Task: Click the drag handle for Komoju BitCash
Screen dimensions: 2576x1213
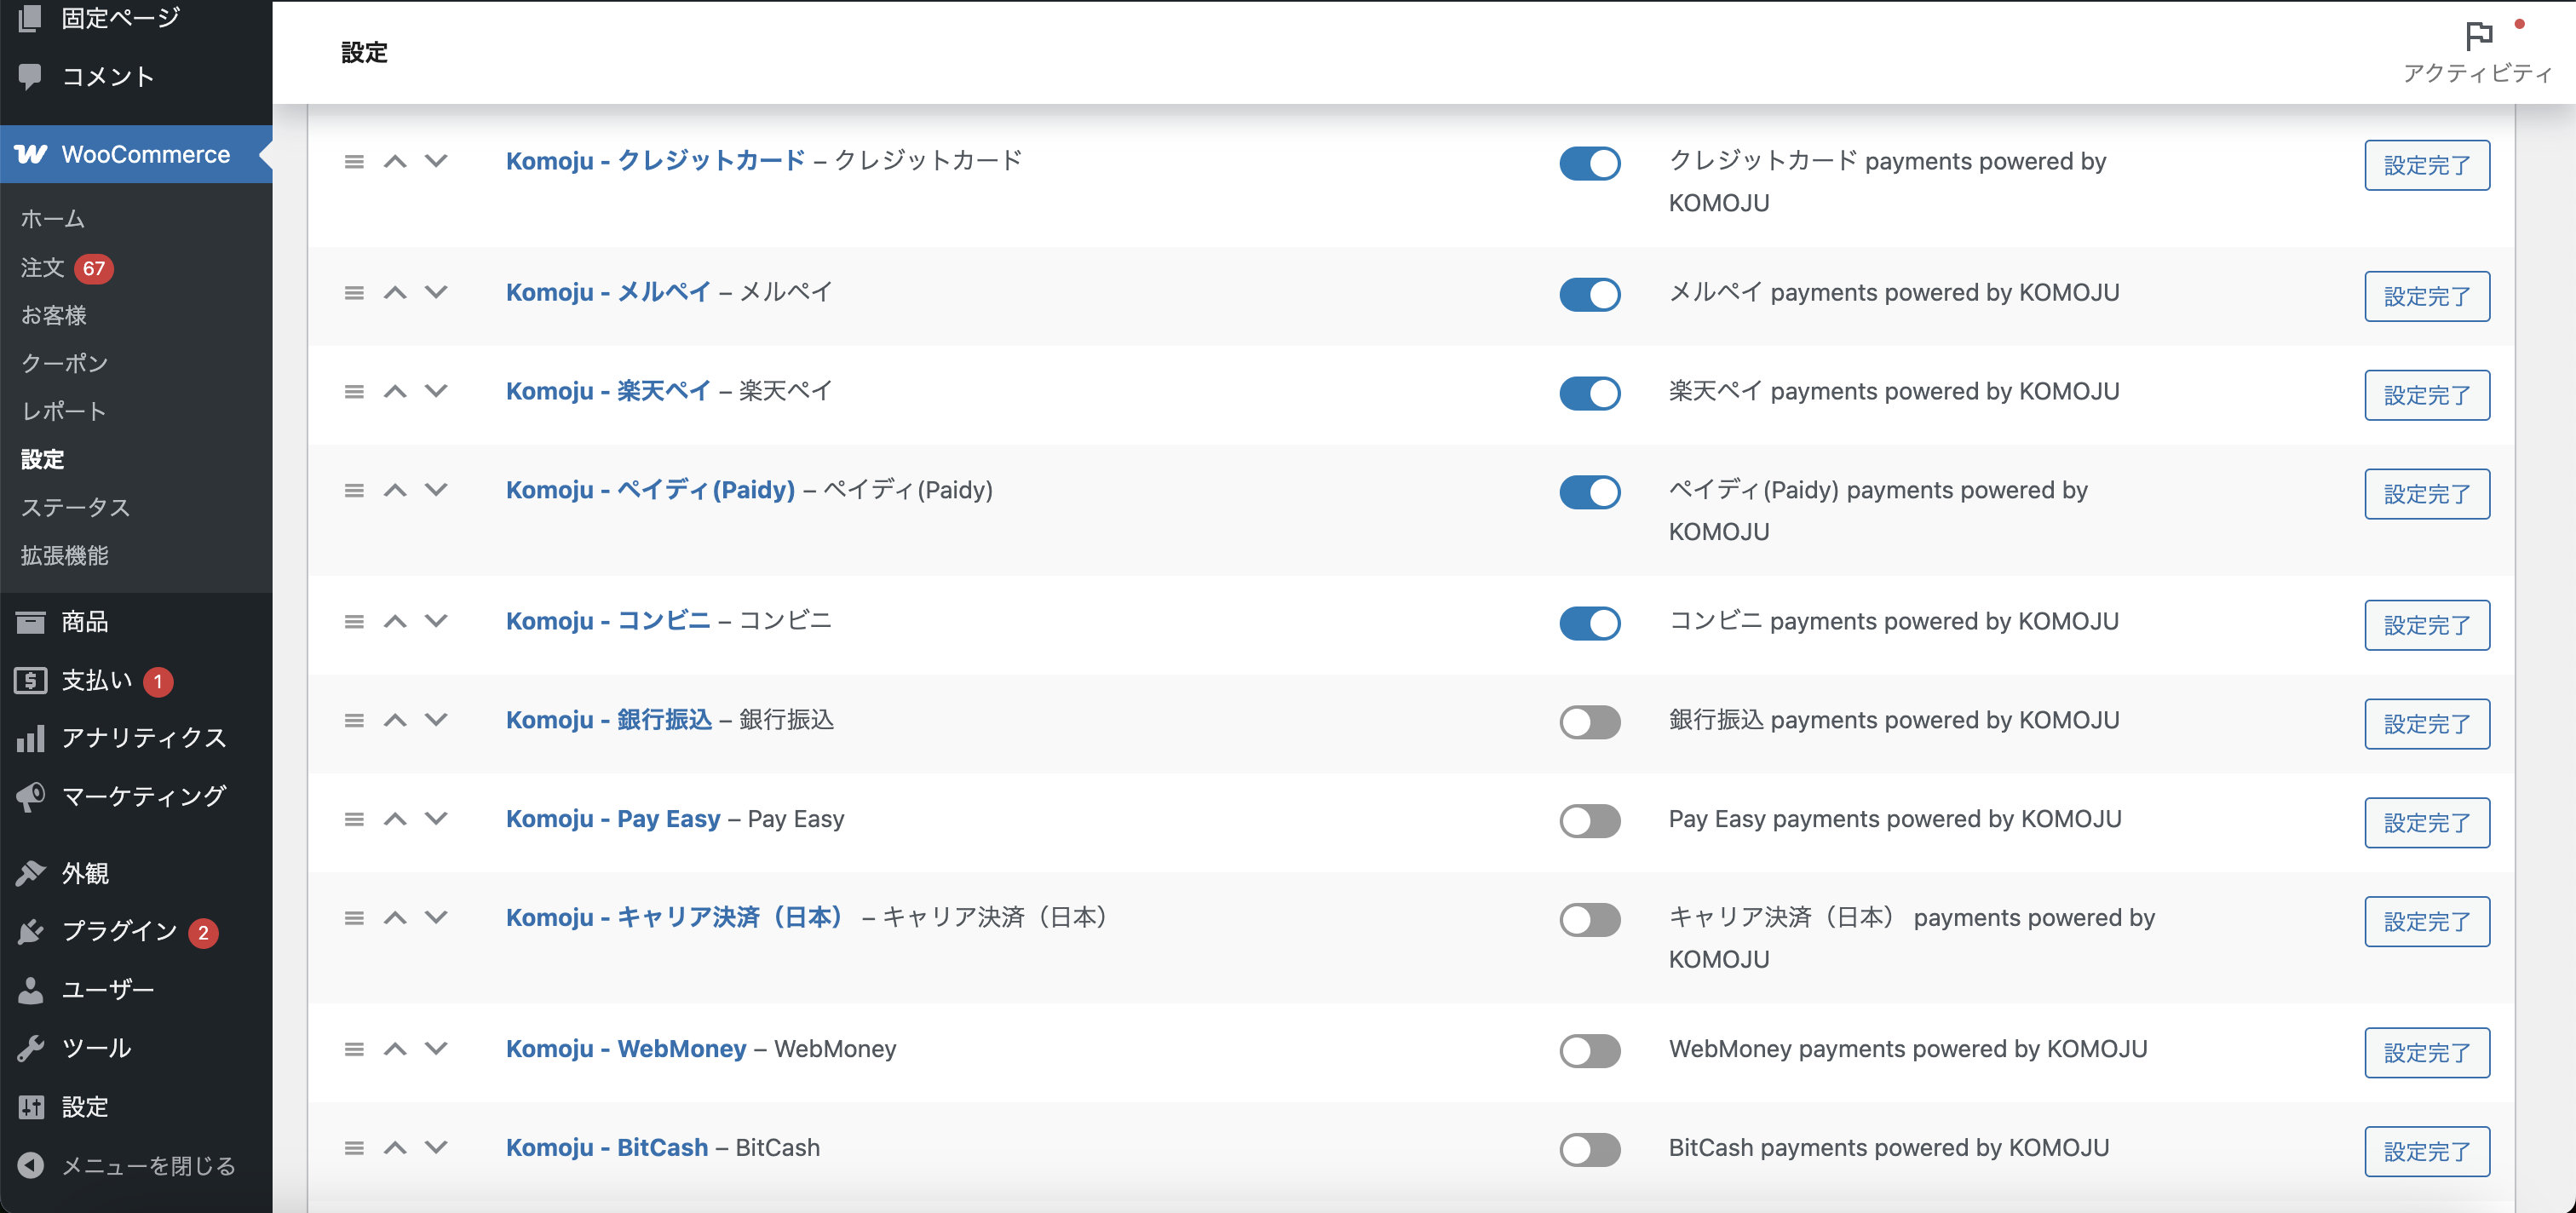Action: coord(354,1148)
